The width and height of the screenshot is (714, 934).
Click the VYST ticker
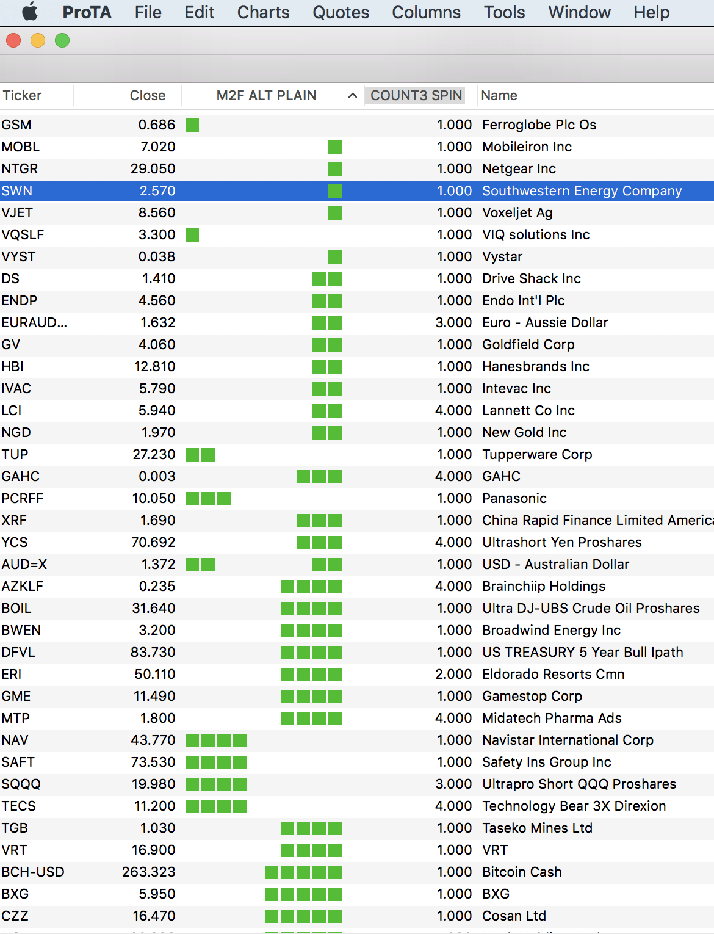[x=19, y=257]
